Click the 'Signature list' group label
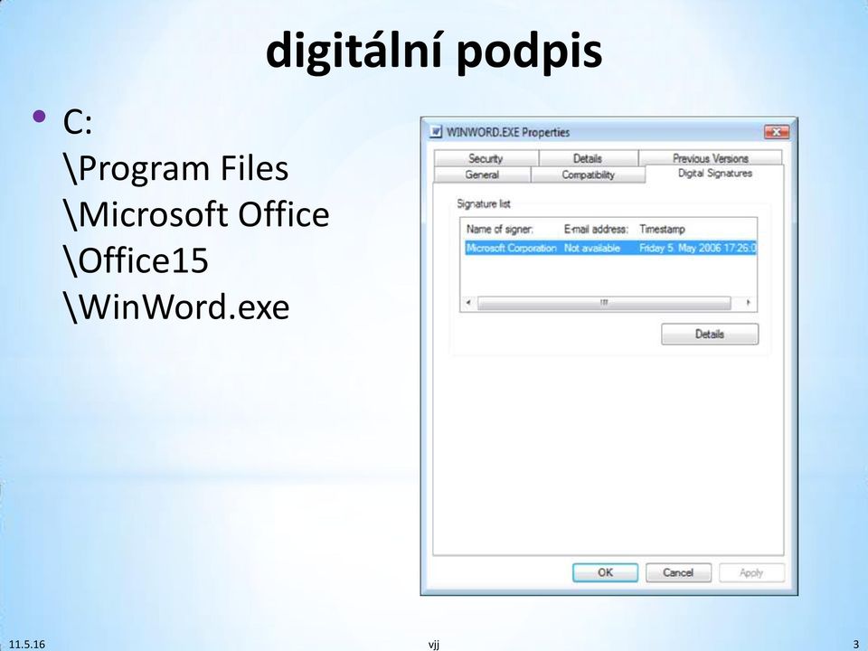The image size is (868, 651). pyautogui.click(x=483, y=203)
